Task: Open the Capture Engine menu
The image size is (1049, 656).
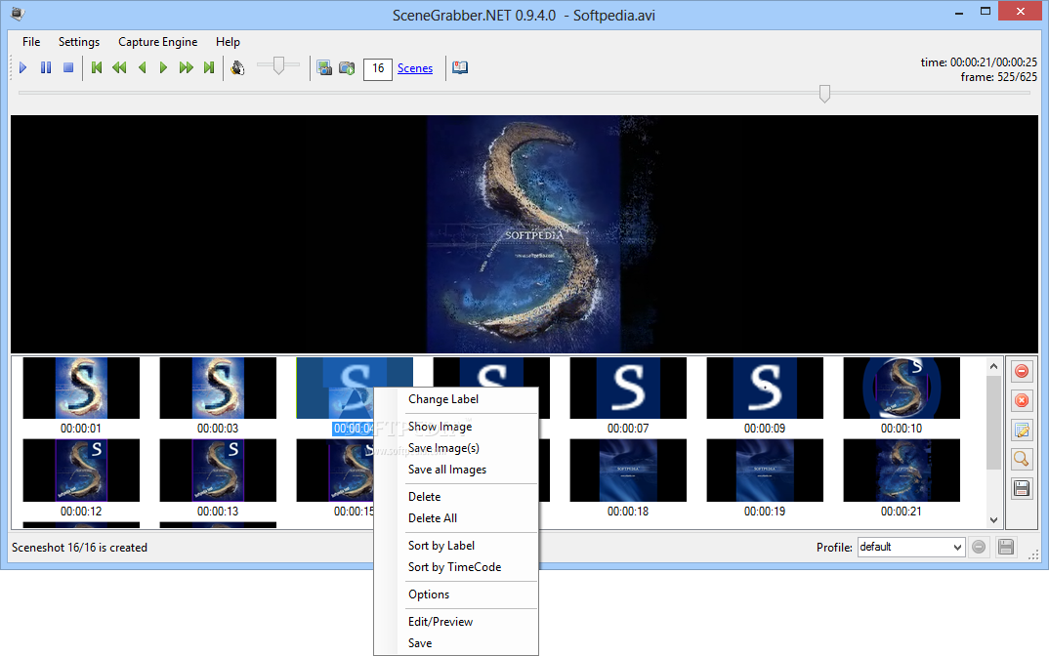Action: click(x=158, y=41)
